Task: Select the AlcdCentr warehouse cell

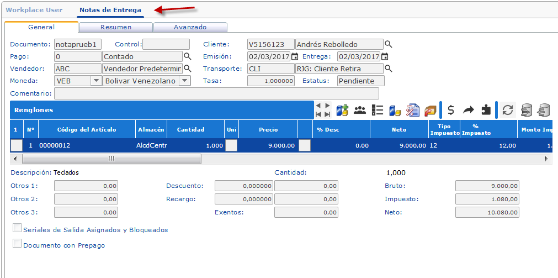Action: tap(151, 145)
